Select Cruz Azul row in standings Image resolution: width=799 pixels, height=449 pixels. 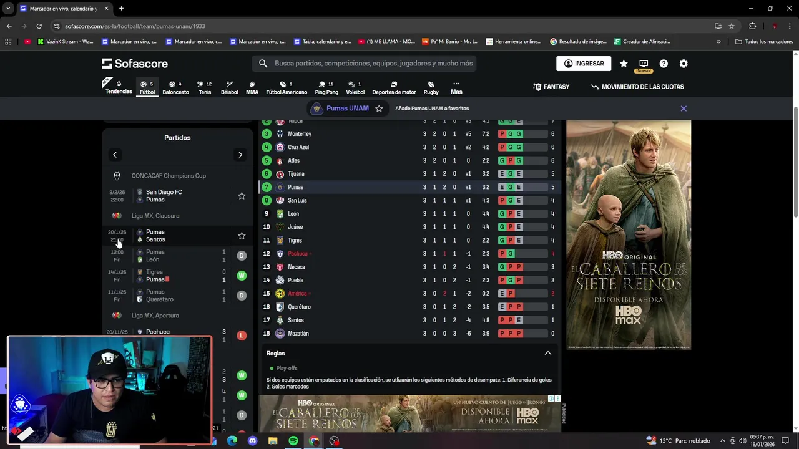(x=409, y=147)
